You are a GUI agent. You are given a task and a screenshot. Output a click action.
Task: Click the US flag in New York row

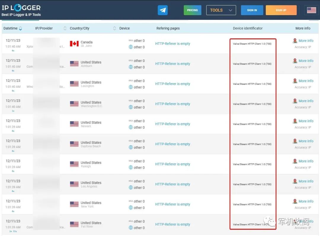click(74, 204)
